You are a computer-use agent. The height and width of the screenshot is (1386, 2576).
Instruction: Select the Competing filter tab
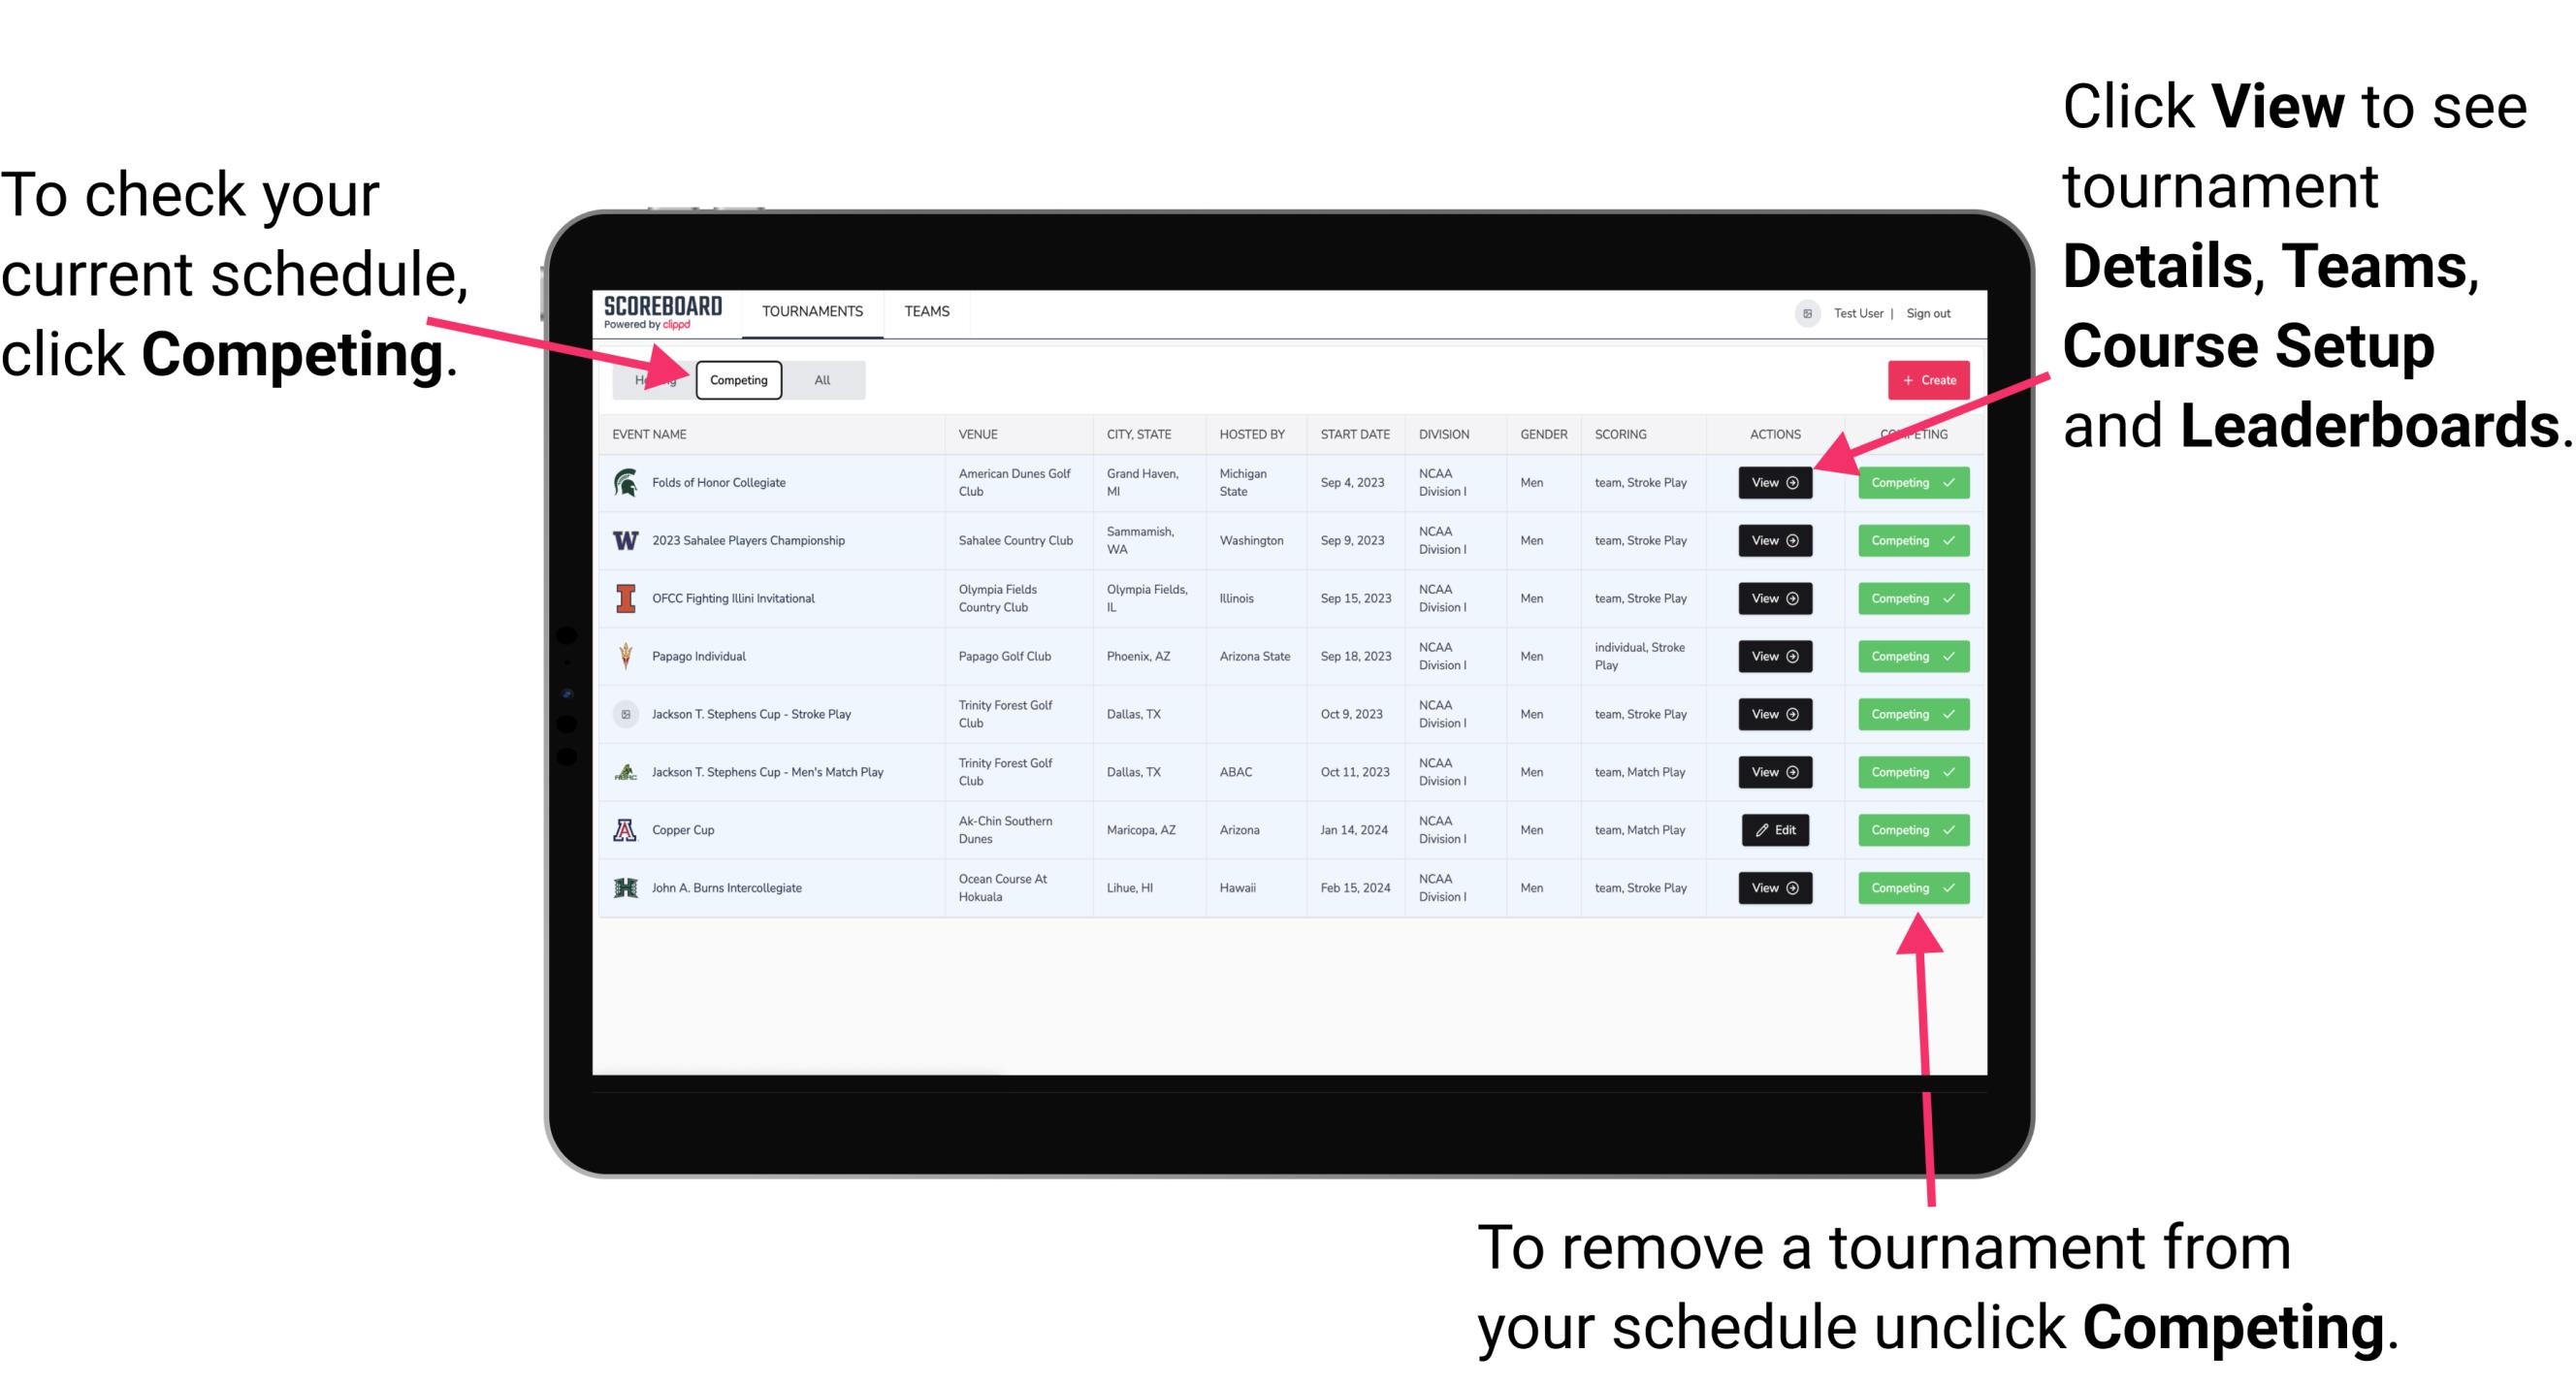(x=737, y=379)
